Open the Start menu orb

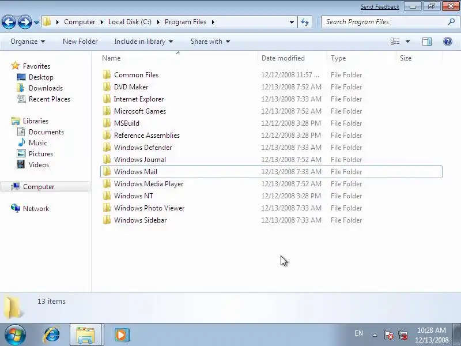pyautogui.click(x=15, y=335)
